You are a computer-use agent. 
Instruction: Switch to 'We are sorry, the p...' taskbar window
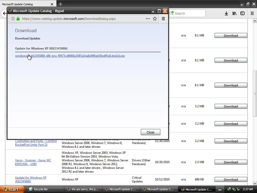83,189
